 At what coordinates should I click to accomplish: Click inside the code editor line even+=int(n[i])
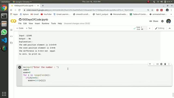pyautogui.click(x=37, y=81)
